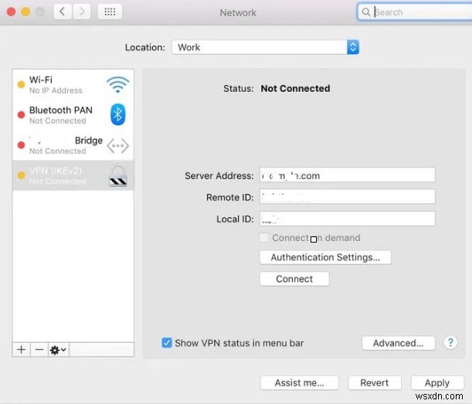This screenshot has height=404, width=472.
Task: Revert the network changes
Action: pos(375,382)
